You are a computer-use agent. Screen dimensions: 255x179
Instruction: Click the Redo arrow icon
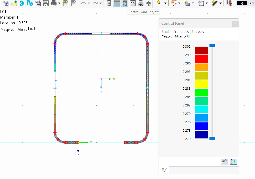click(95, 3)
